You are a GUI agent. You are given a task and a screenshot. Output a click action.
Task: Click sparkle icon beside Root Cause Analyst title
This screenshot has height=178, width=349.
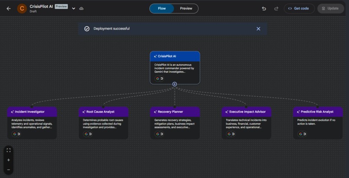pyautogui.click(x=84, y=112)
